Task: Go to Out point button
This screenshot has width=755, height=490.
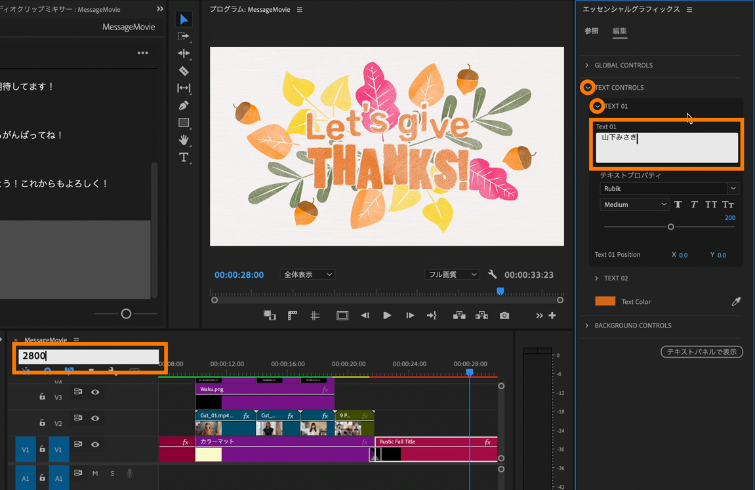Action: click(x=432, y=316)
